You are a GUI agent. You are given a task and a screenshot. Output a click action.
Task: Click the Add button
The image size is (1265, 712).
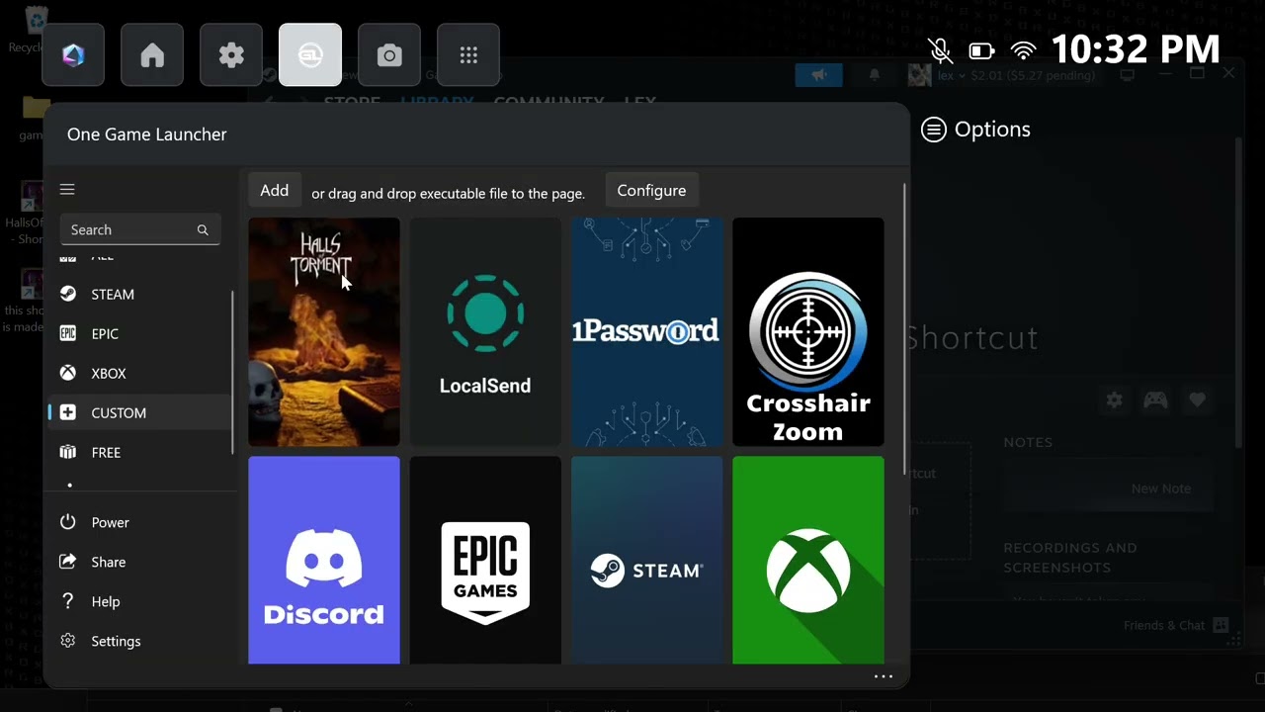(x=275, y=191)
